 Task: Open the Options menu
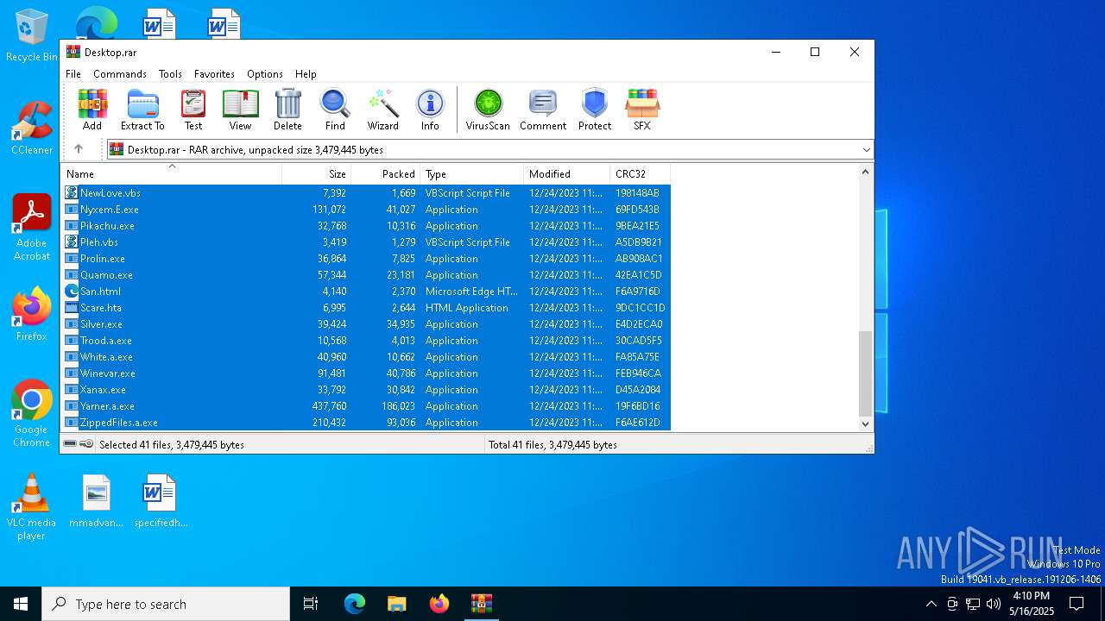[265, 74]
